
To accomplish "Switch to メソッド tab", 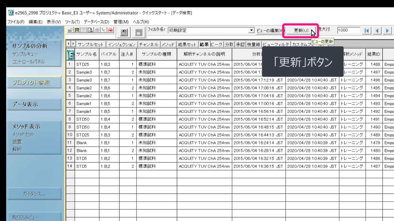I will 168,45.
